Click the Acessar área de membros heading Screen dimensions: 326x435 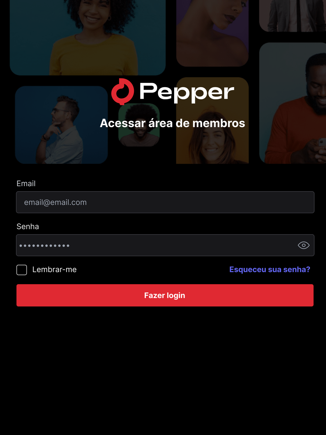coord(172,123)
